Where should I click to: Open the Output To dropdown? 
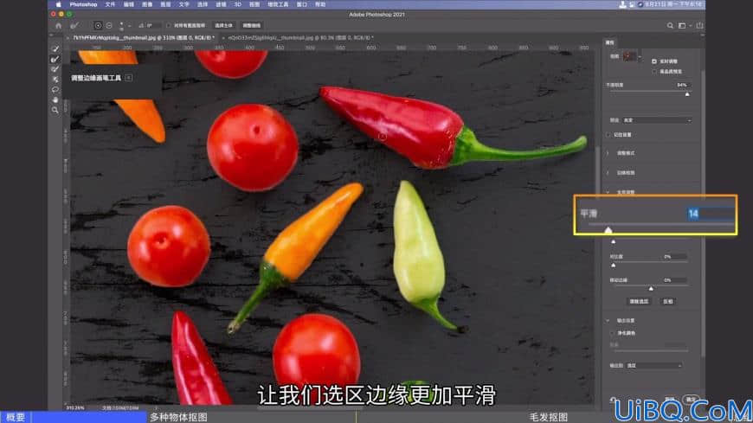click(654, 365)
